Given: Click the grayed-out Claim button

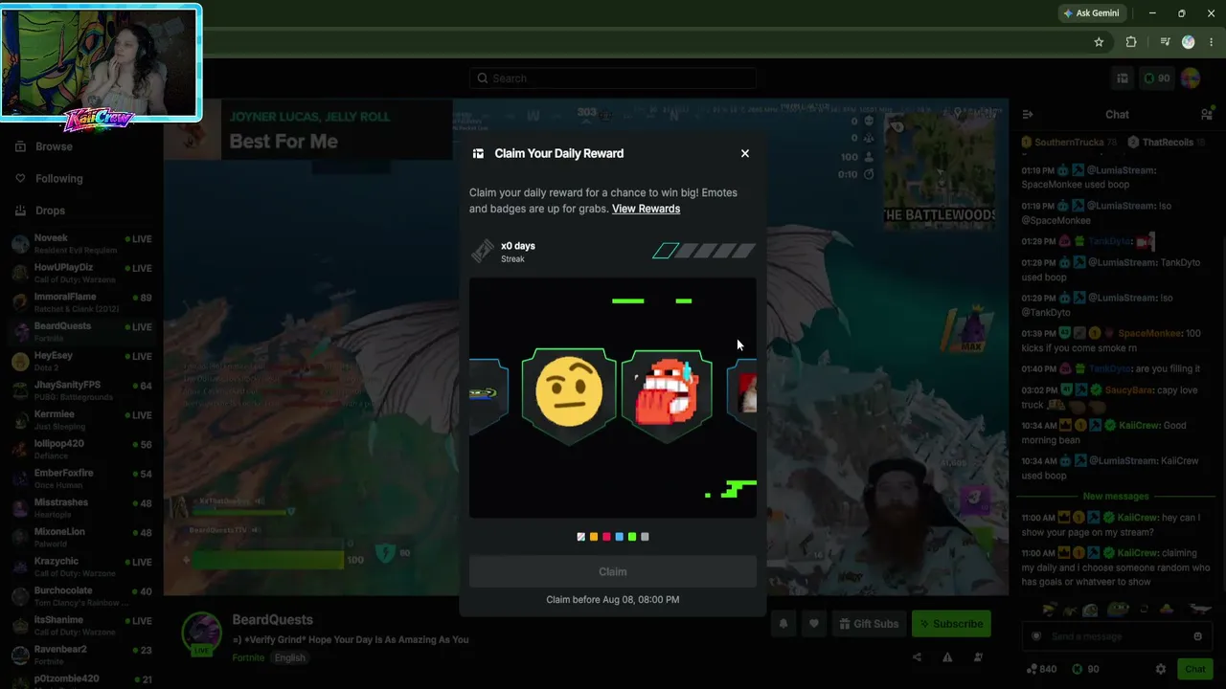Looking at the screenshot, I should pos(613,571).
